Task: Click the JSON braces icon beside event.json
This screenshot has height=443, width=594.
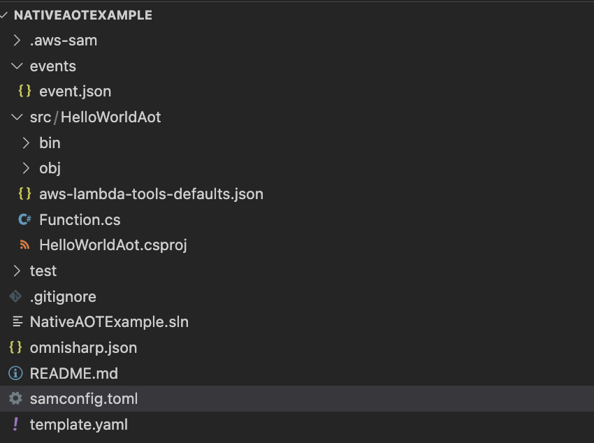Action: (x=25, y=92)
